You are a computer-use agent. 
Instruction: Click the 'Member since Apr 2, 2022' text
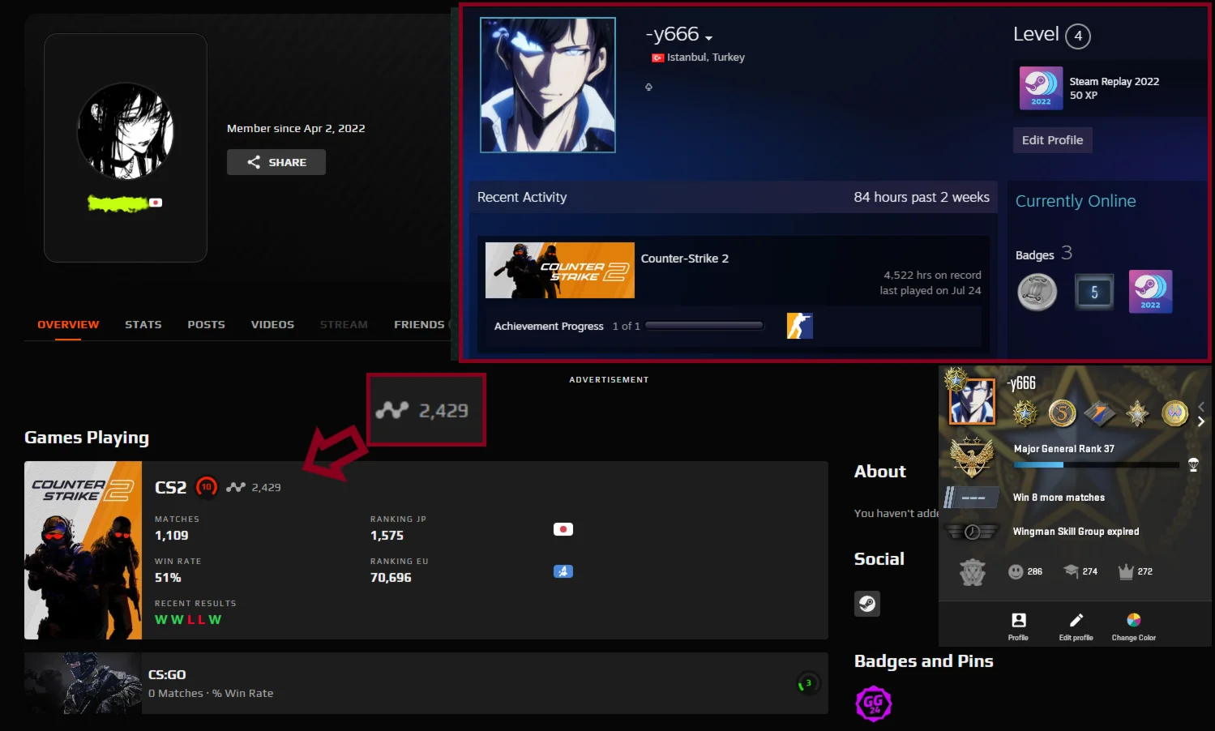click(296, 128)
